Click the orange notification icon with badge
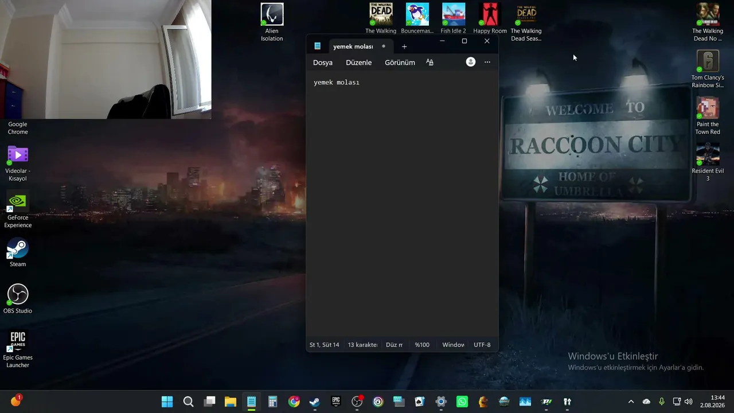This screenshot has height=413, width=734. coord(15,400)
